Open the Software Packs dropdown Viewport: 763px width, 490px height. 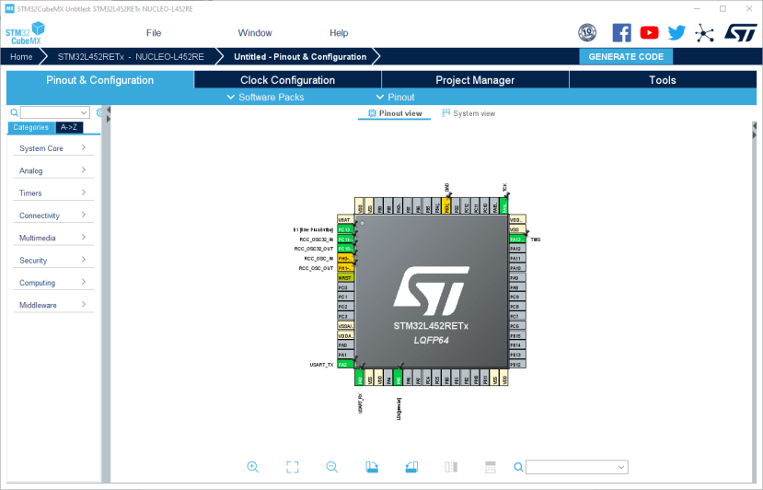pyautogui.click(x=266, y=97)
